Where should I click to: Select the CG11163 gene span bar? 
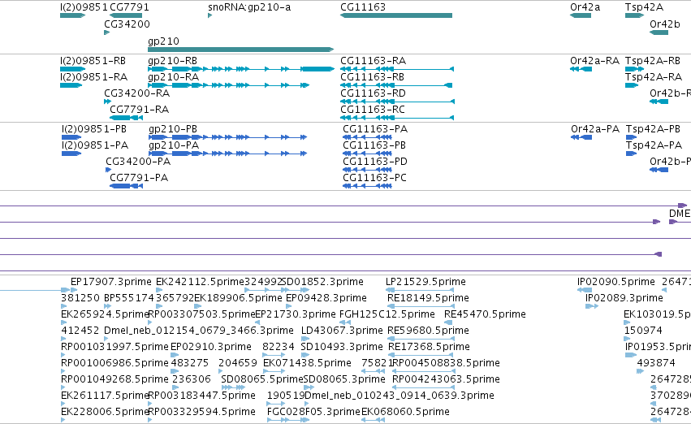pos(396,15)
